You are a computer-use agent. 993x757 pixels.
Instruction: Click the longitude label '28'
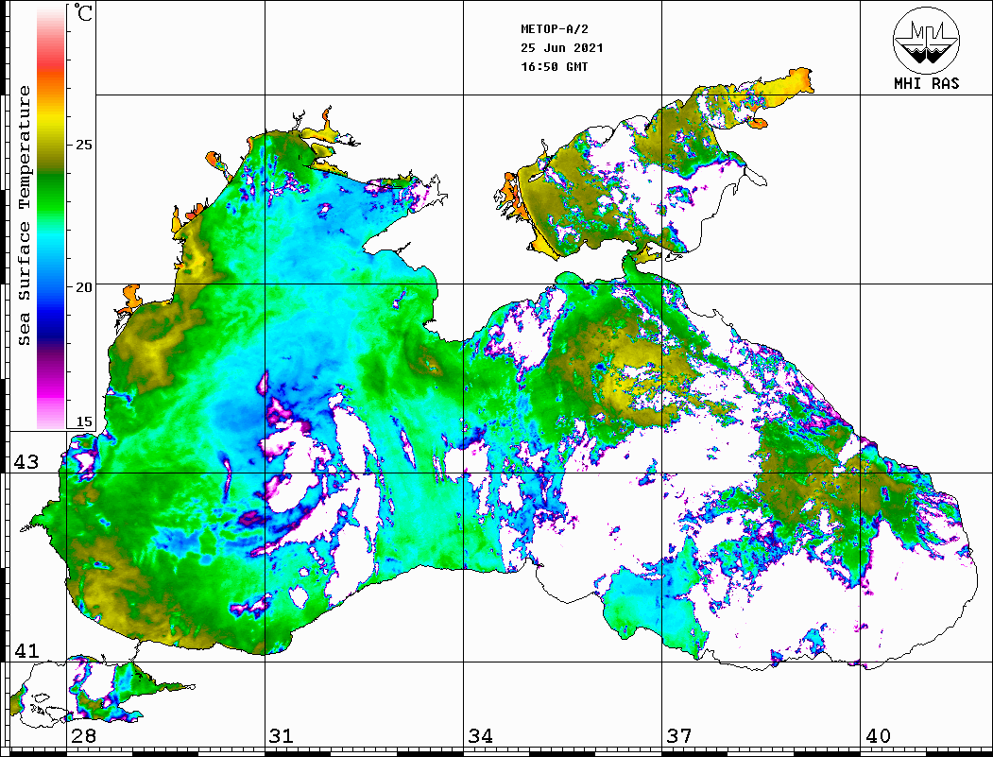[83, 736]
